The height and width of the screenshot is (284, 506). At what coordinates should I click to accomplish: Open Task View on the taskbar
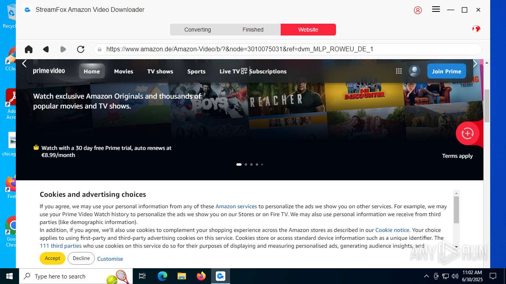point(142,276)
